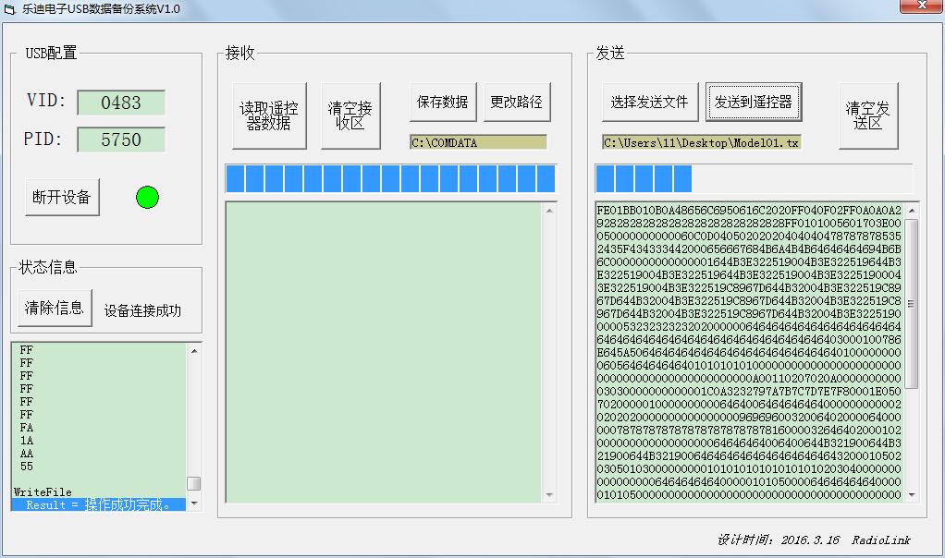The image size is (945, 558).
Task: Click the send data scrollbar up arrow
Action: (x=912, y=210)
